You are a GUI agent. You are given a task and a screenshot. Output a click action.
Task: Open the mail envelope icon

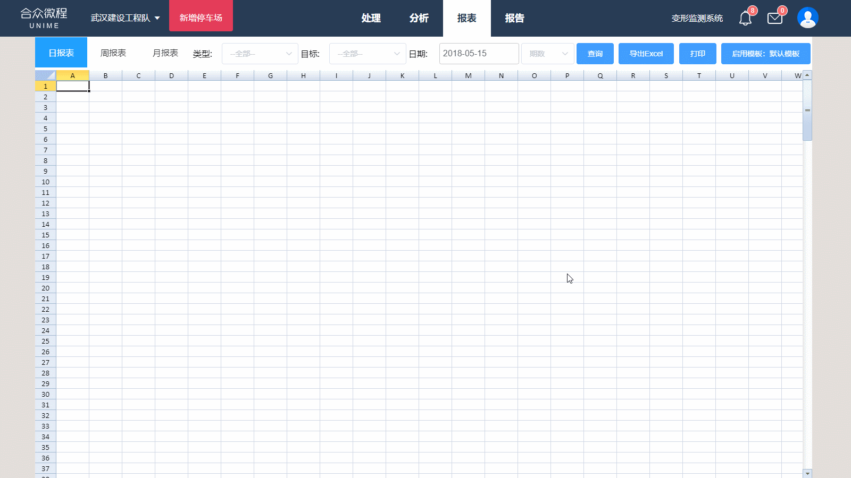pyautogui.click(x=775, y=19)
